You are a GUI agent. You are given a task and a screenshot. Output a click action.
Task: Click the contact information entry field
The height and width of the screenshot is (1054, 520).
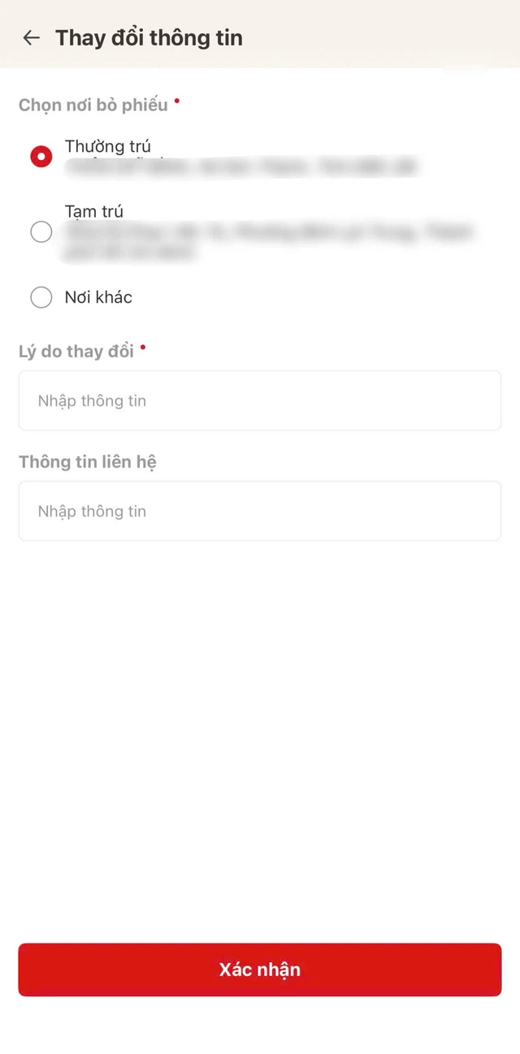point(259,511)
